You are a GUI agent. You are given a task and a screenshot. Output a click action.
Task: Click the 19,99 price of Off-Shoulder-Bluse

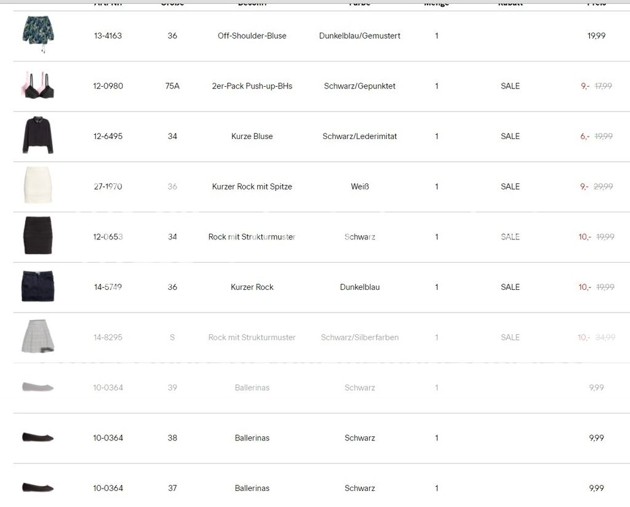(596, 36)
